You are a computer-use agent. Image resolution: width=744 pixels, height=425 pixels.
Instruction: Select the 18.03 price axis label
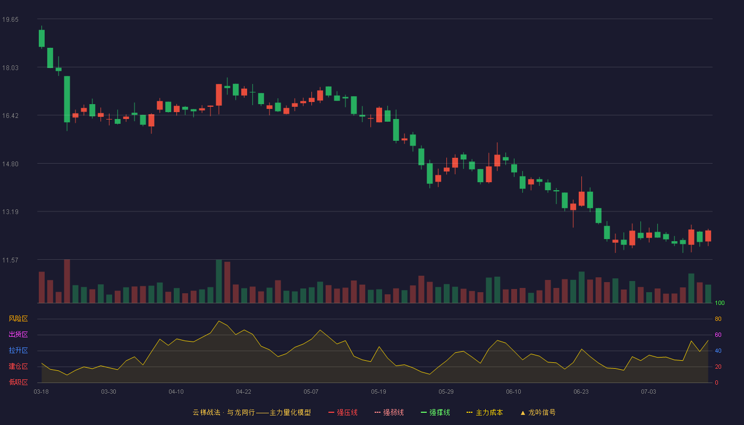10,67
